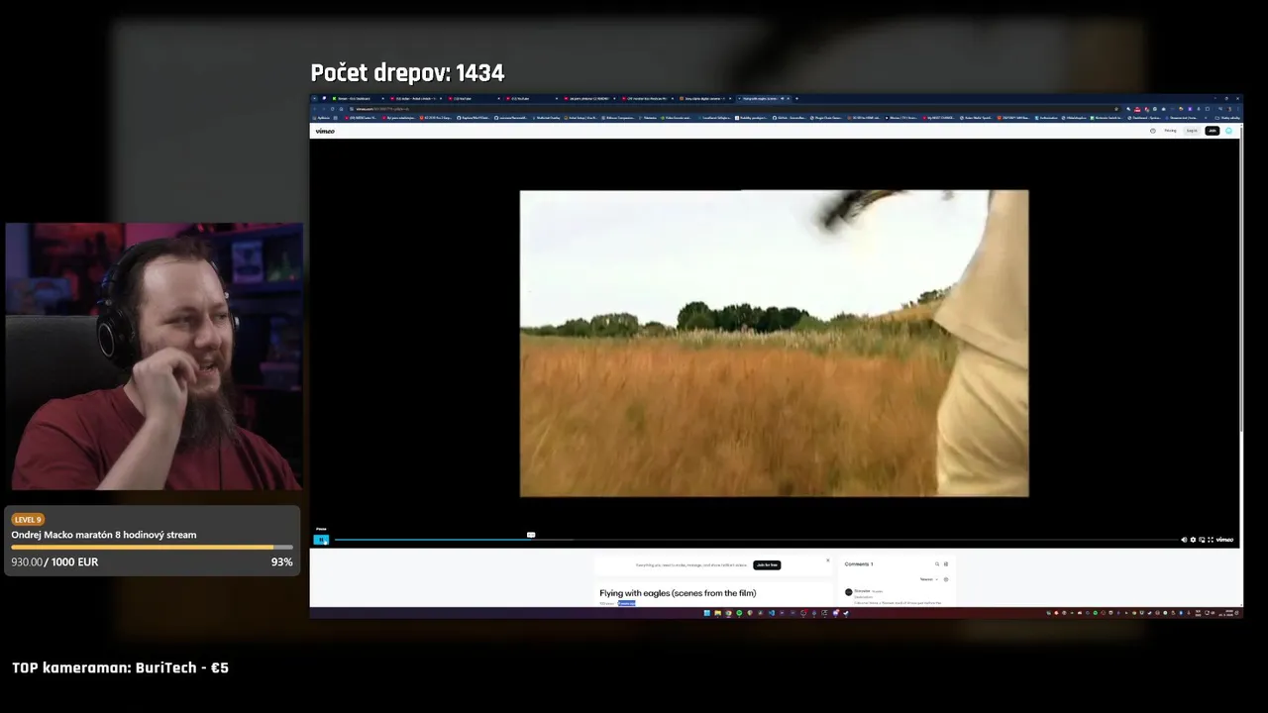Click the video frame in Vimeo player
The height and width of the screenshot is (713, 1268).
[774, 343]
